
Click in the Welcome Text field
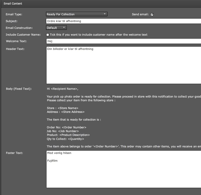(123, 41)
